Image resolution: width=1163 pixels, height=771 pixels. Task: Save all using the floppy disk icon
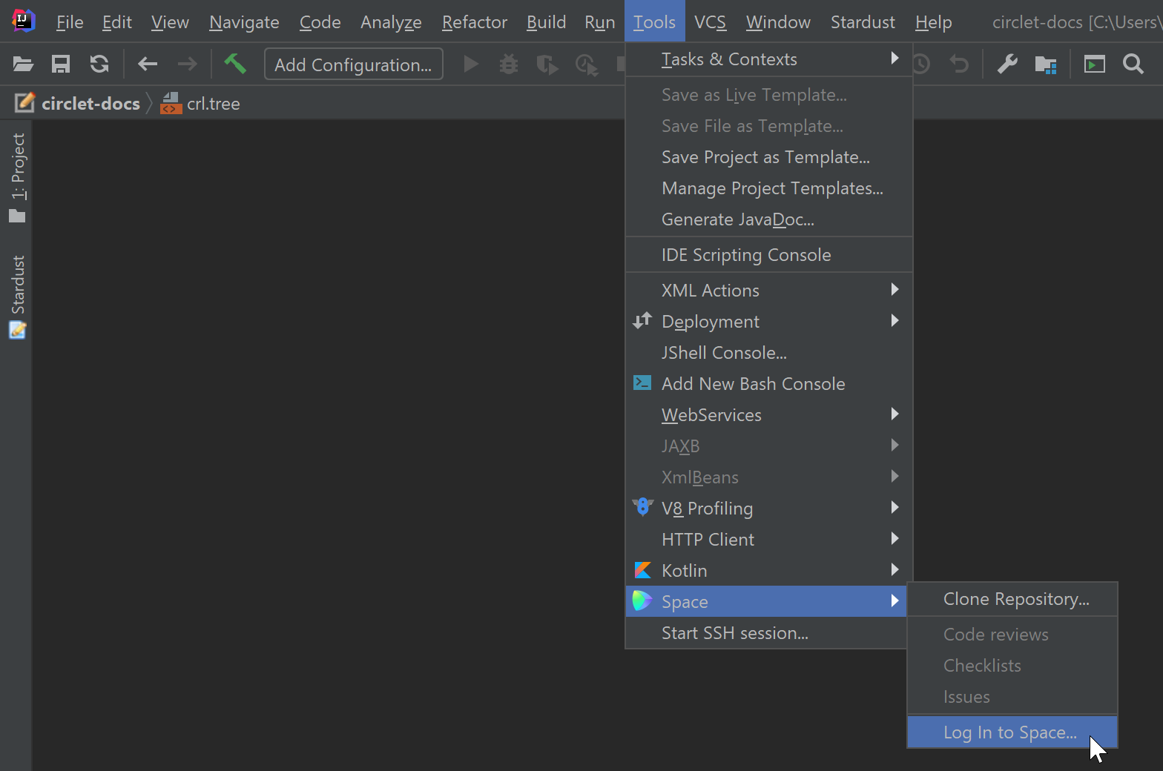61,64
